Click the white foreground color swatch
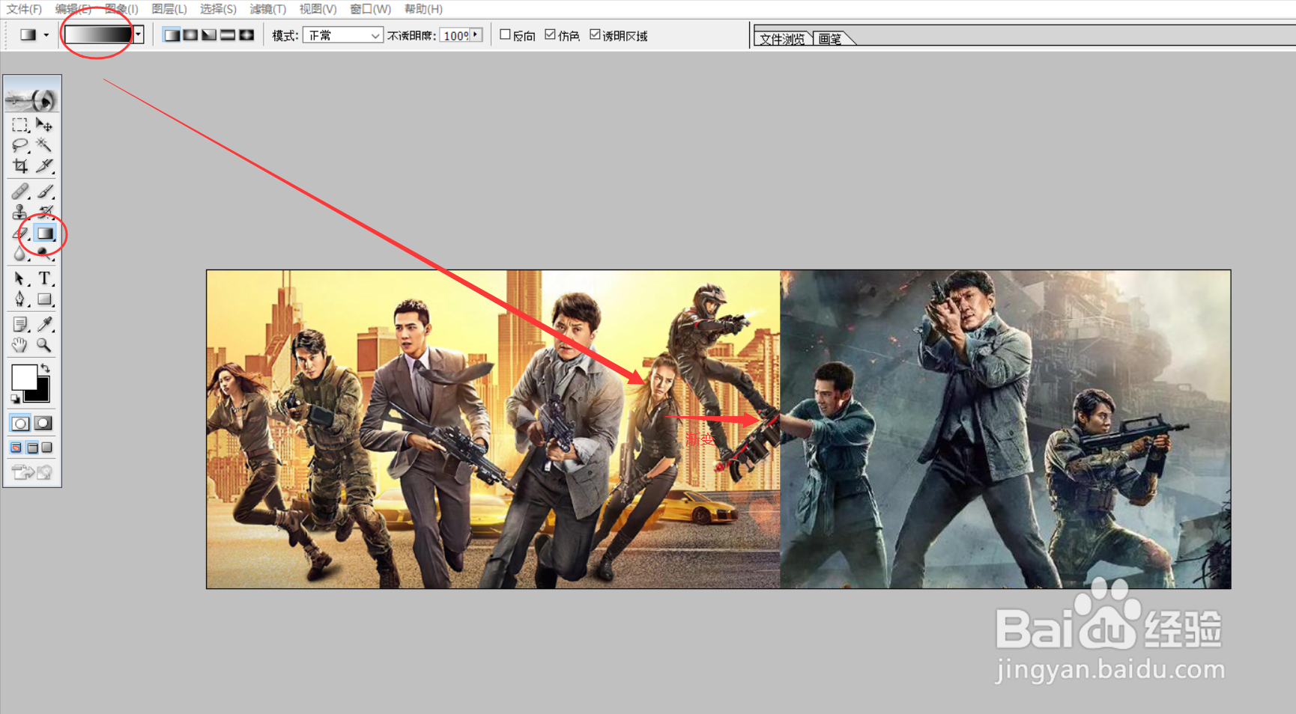Viewport: 1296px width, 714px height. tap(23, 376)
